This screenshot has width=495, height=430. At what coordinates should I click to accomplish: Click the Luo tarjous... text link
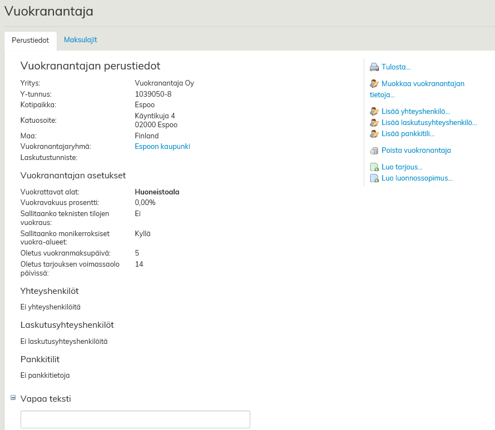(x=402, y=167)
